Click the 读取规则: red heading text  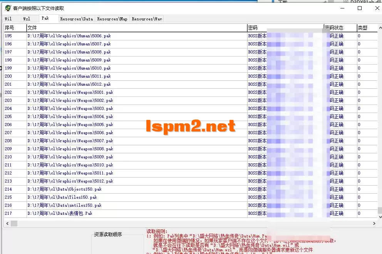coord(157,231)
